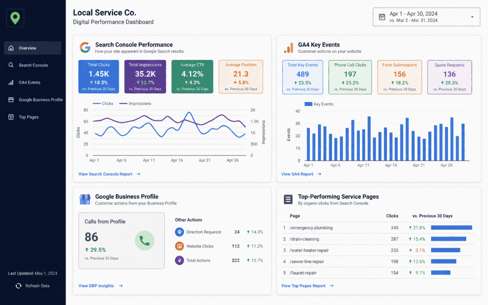Click the Total Actions icon
Image resolution: width=488 pixels, height=305 pixels.
click(179, 260)
